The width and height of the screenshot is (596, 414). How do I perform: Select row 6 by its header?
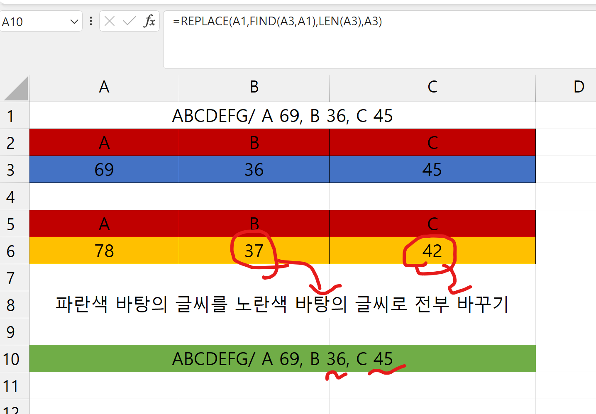pos(11,251)
